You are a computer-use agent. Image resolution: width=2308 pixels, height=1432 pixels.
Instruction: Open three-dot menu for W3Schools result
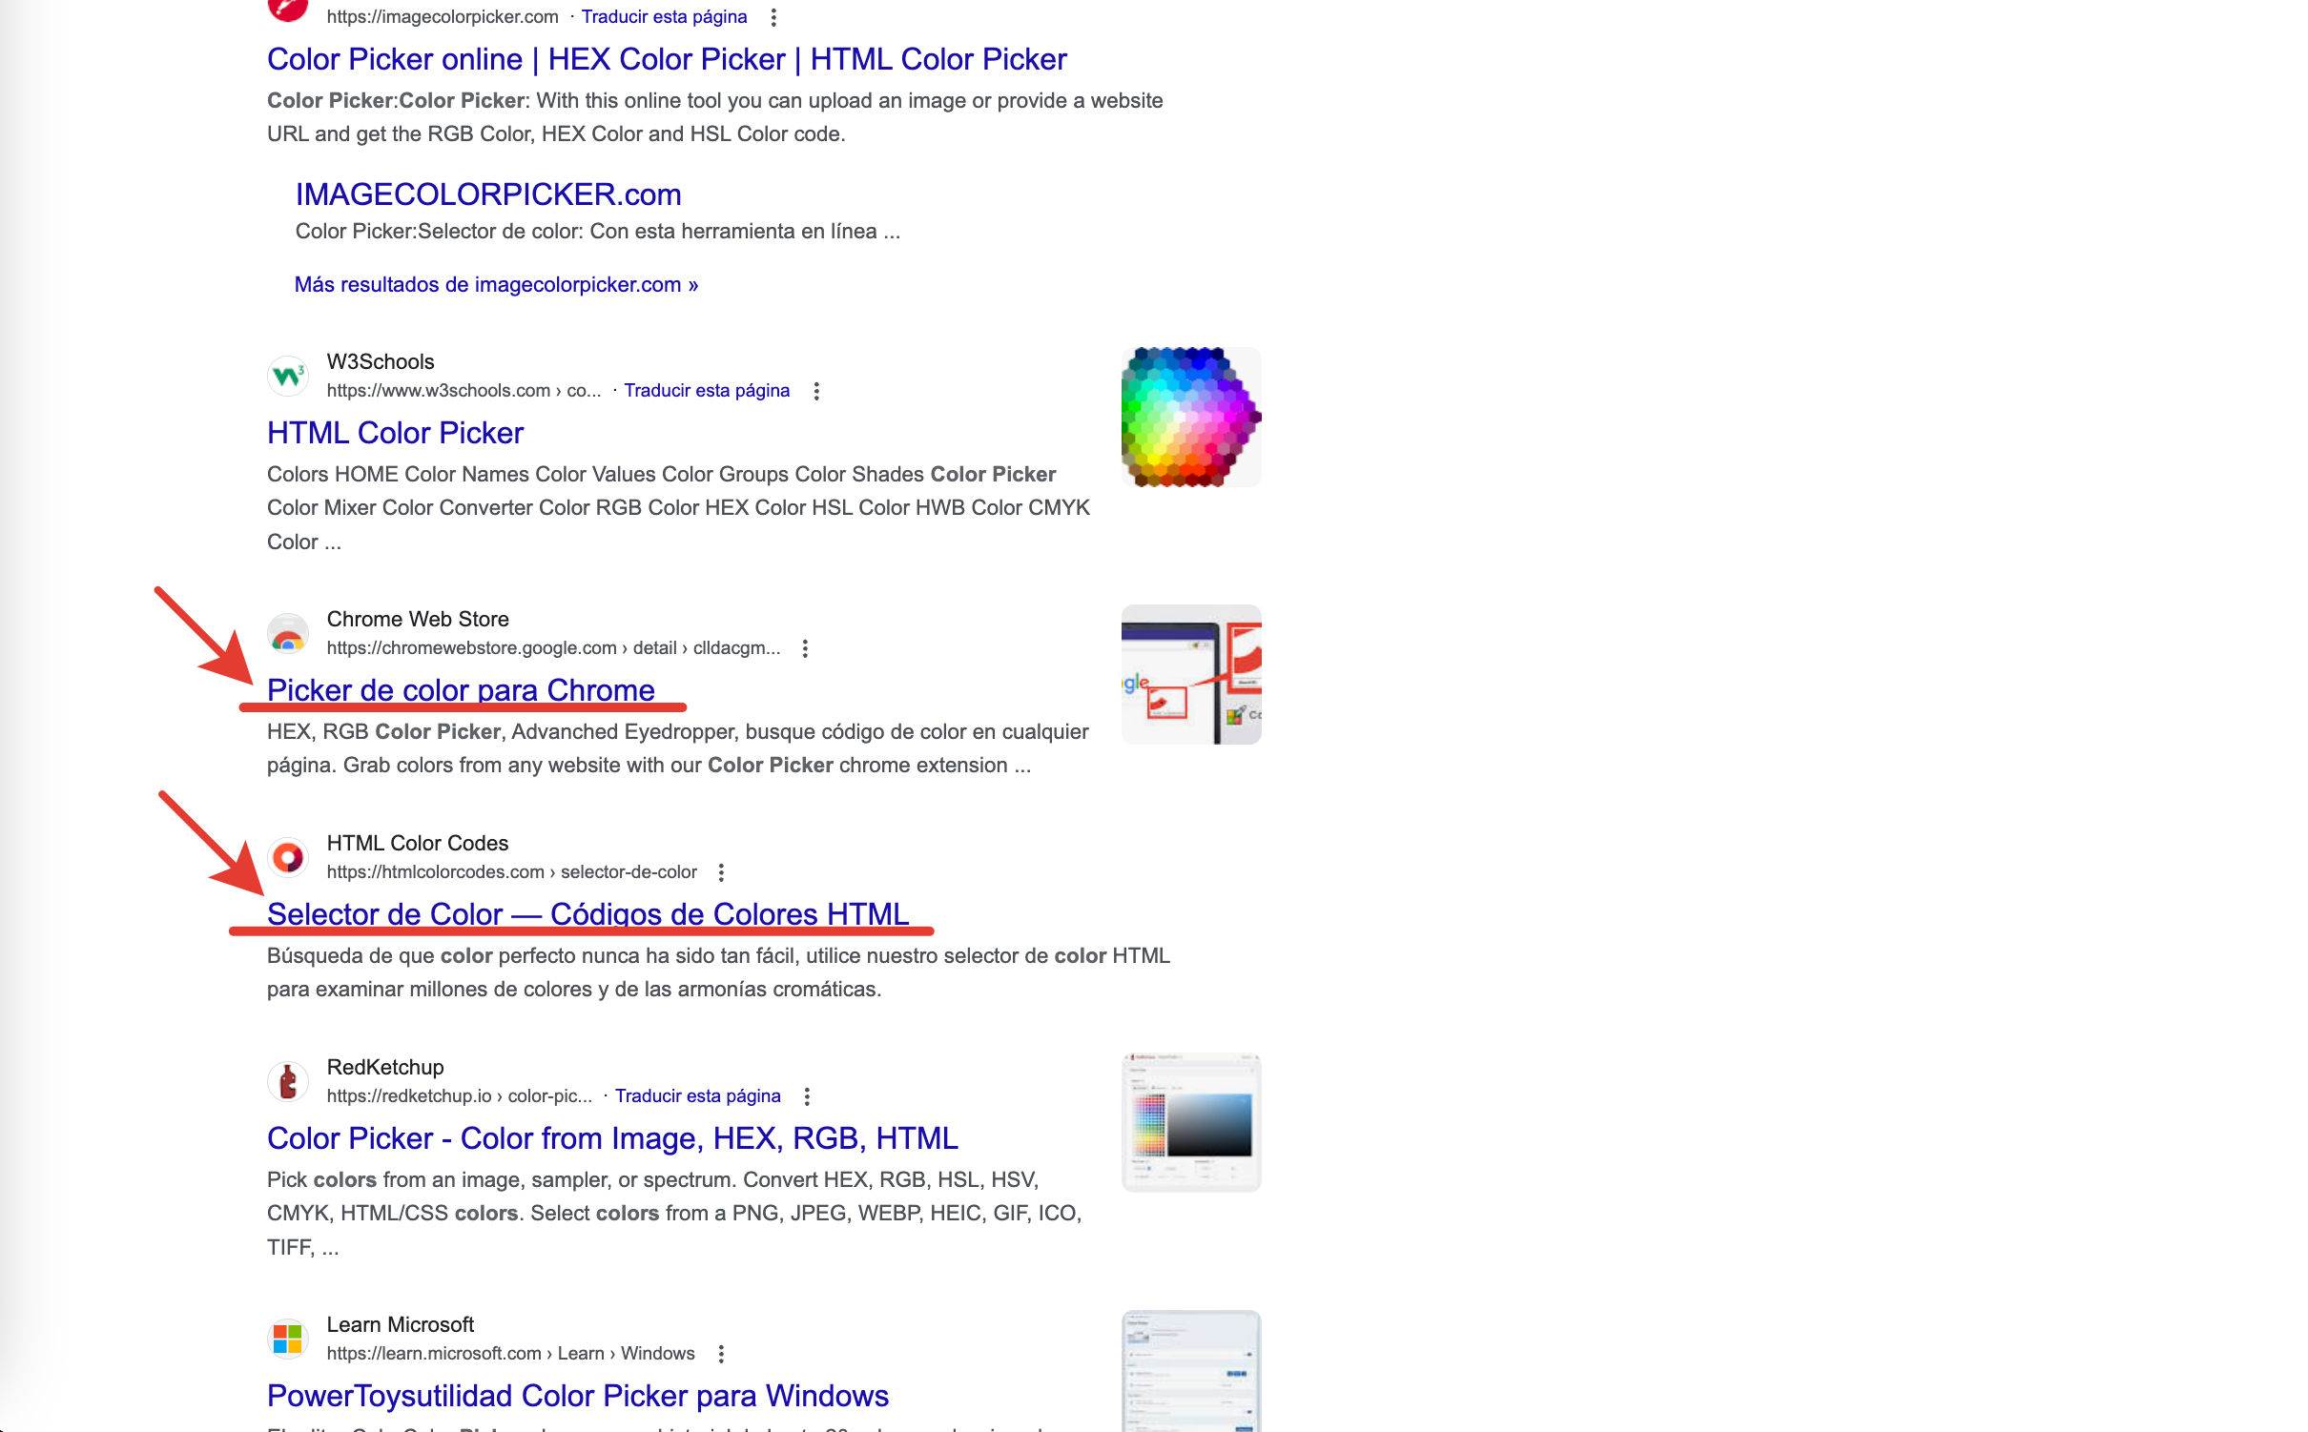tap(816, 391)
